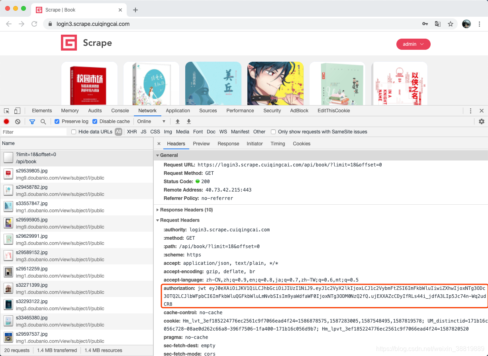Image resolution: width=488 pixels, height=356 pixels.
Task: Open a new browser tab
Action: [135, 10]
